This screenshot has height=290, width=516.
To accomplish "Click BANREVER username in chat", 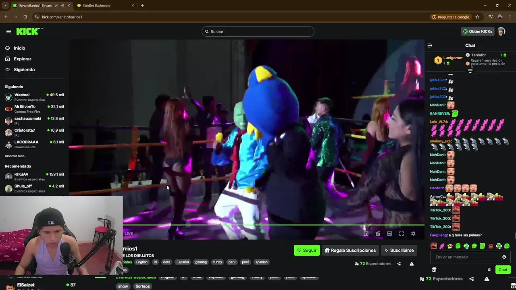I will point(439,114).
